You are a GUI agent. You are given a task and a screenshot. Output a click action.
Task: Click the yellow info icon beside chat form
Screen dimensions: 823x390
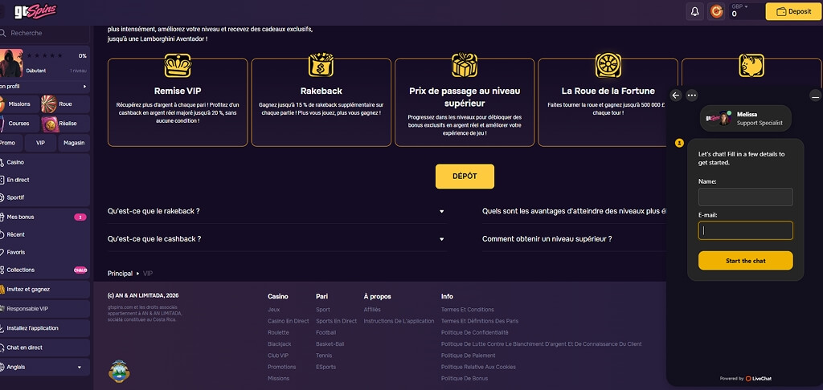point(679,143)
